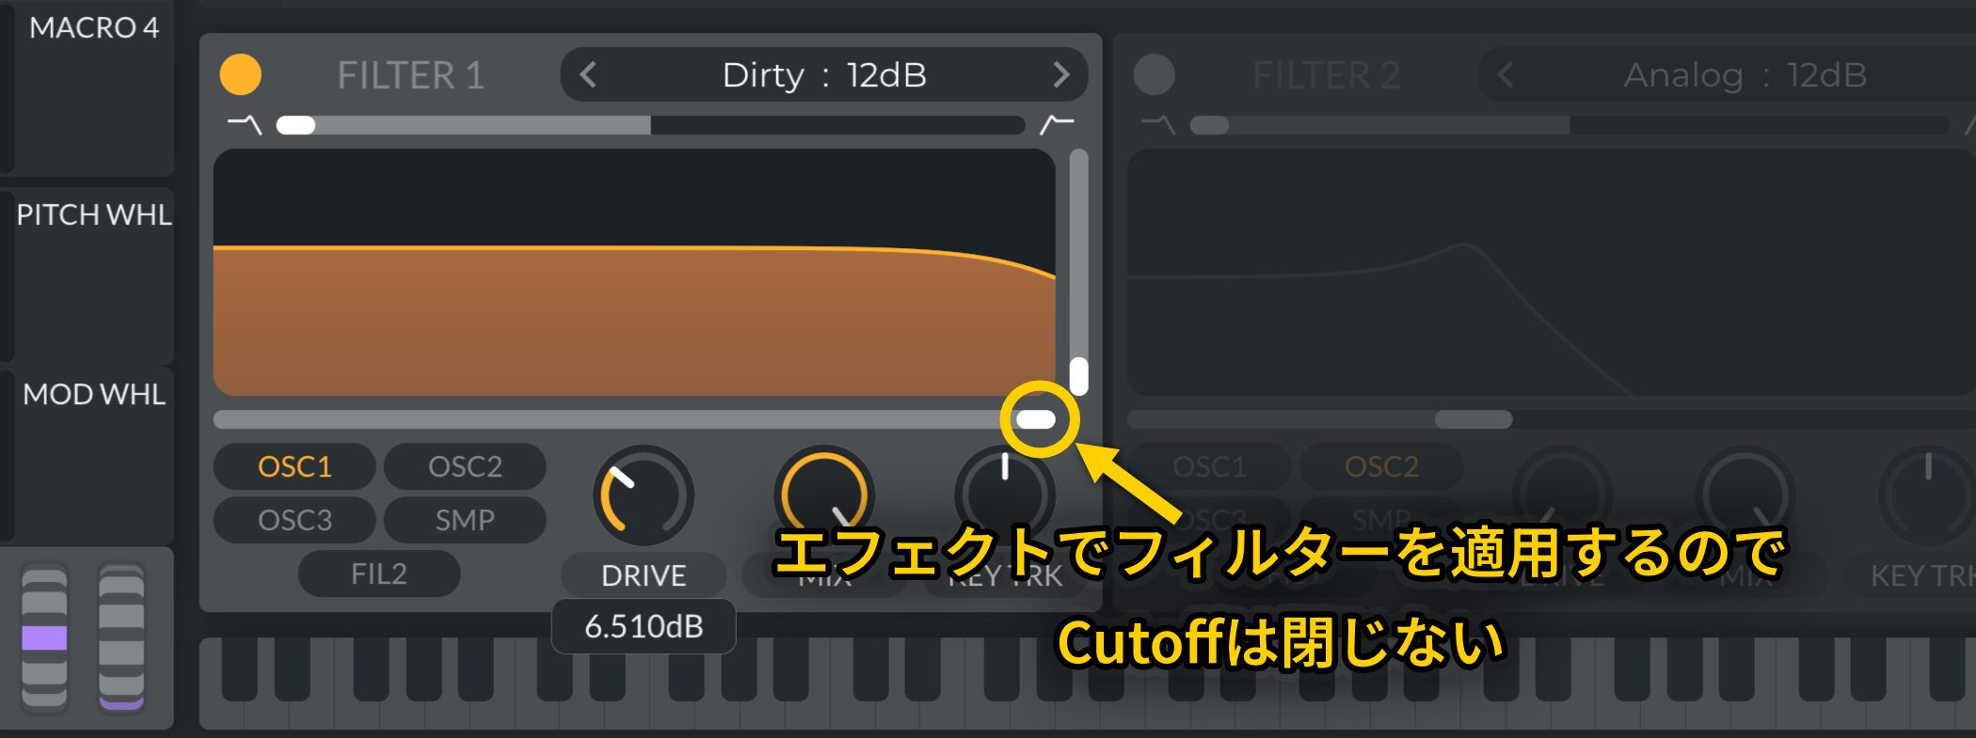Toggle OSC2 input for Filter 1
This screenshot has height=738, width=1976.
coord(465,466)
